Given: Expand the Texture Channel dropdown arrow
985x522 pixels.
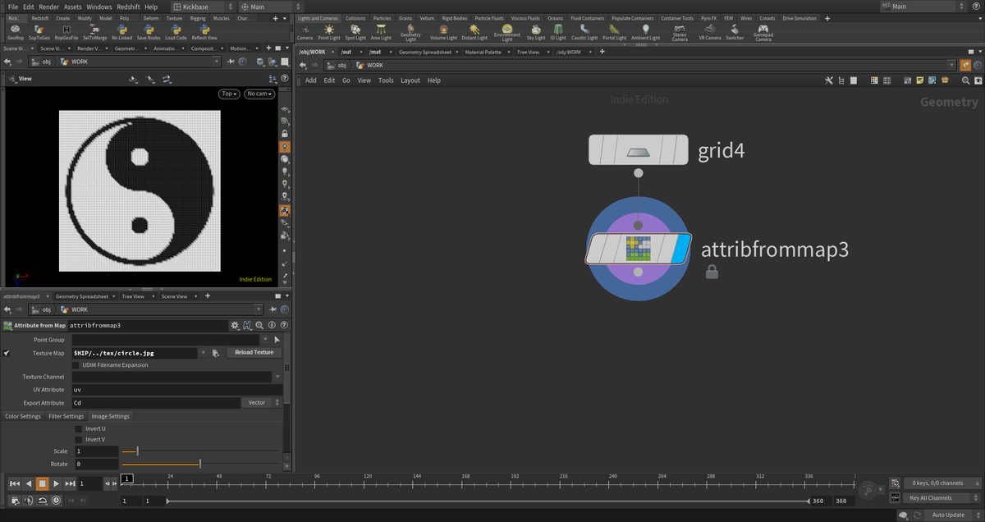Looking at the screenshot, I should click(x=277, y=377).
